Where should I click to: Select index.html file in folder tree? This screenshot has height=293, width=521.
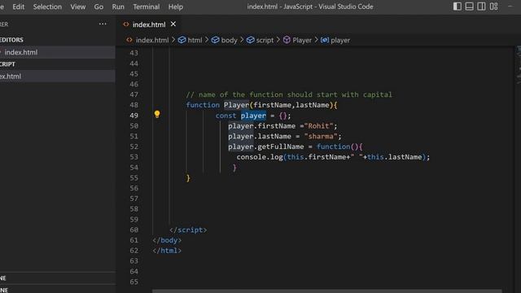click(x=58, y=76)
